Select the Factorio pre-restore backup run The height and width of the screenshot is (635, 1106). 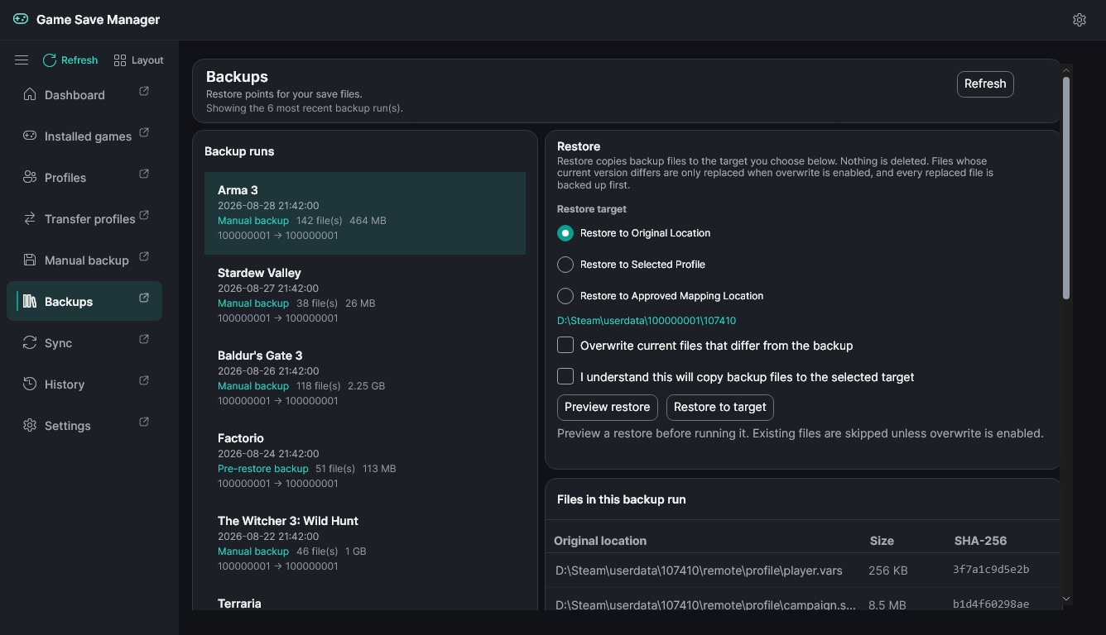click(365, 461)
